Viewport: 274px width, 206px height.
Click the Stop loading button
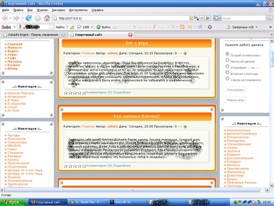[38, 18]
